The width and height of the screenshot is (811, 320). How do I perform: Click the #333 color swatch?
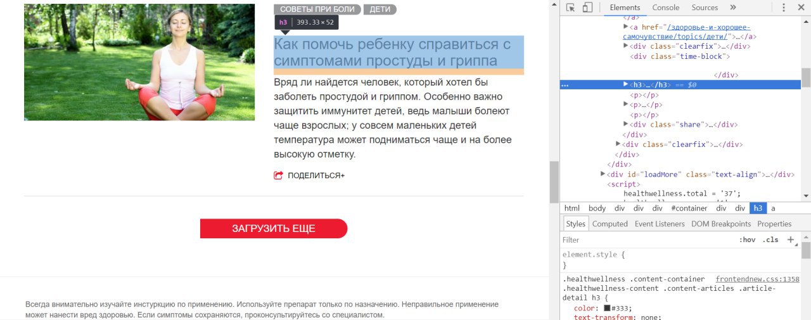coord(607,309)
